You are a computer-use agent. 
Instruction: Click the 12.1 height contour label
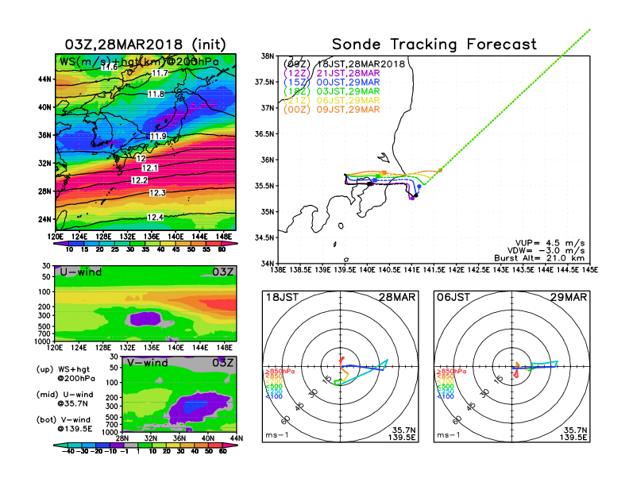[149, 168]
